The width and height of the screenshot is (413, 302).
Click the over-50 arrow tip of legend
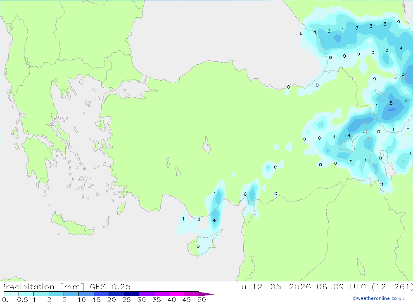206,294
